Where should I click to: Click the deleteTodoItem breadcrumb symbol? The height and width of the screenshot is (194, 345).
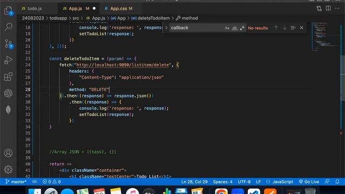coord(151,18)
